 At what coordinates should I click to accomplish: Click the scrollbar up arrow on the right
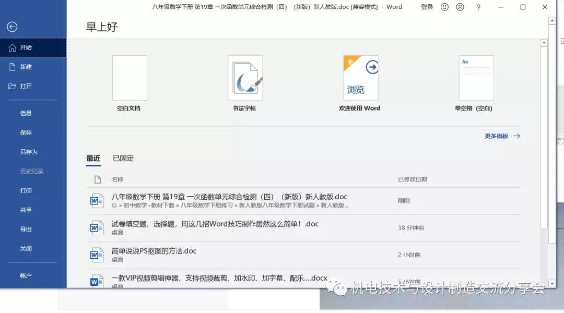coord(552,21)
